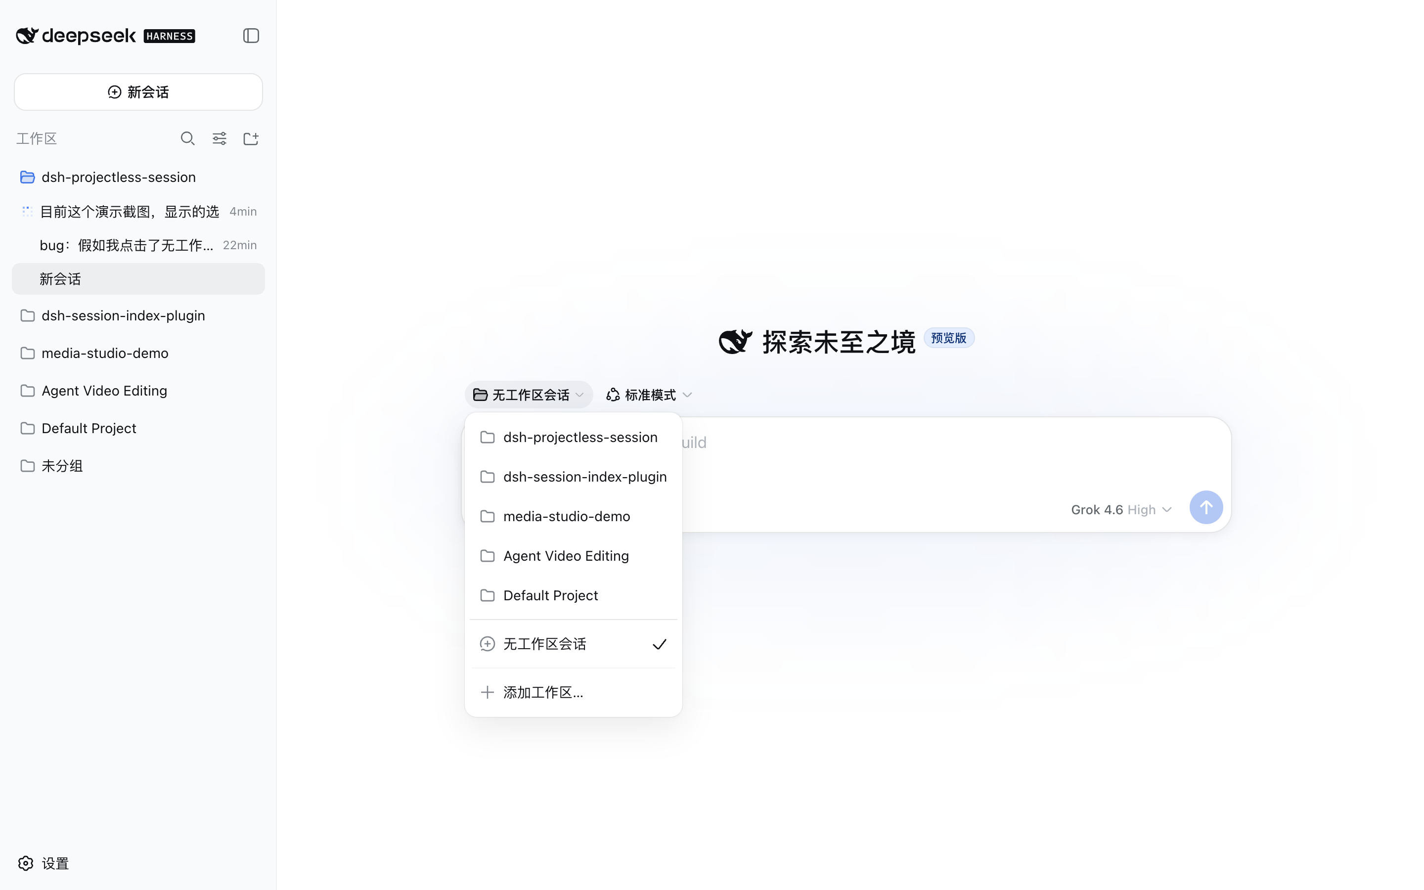Add a new workspace folder via plus-folder icon

pos(251,138)
